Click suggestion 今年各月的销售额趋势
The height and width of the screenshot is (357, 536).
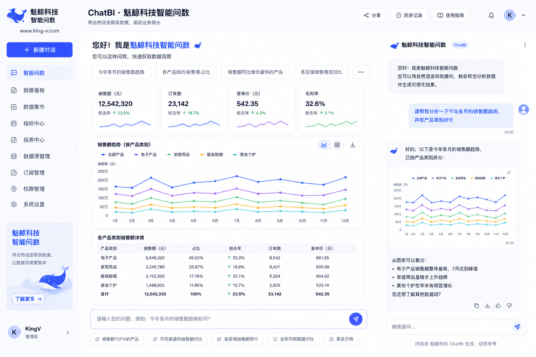[121, 72]
